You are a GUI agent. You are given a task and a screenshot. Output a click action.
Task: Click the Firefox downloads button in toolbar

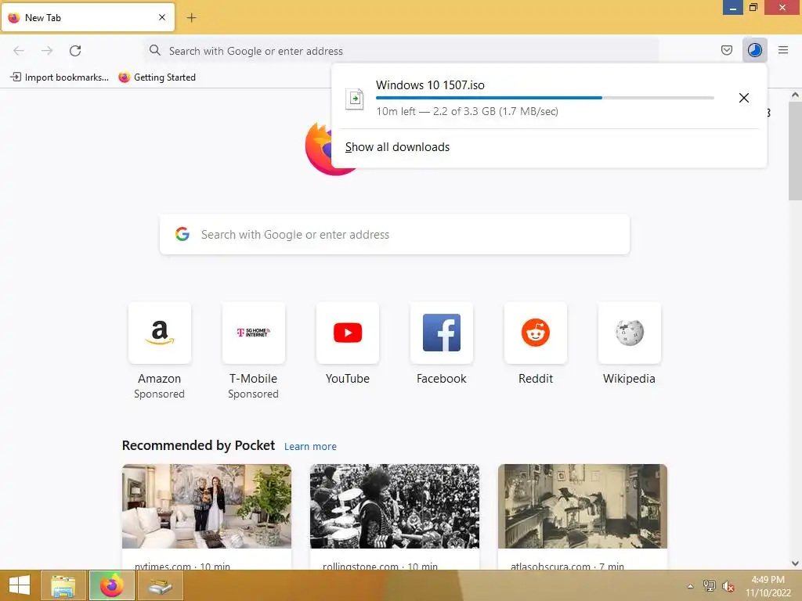click(x=754, y=50)
